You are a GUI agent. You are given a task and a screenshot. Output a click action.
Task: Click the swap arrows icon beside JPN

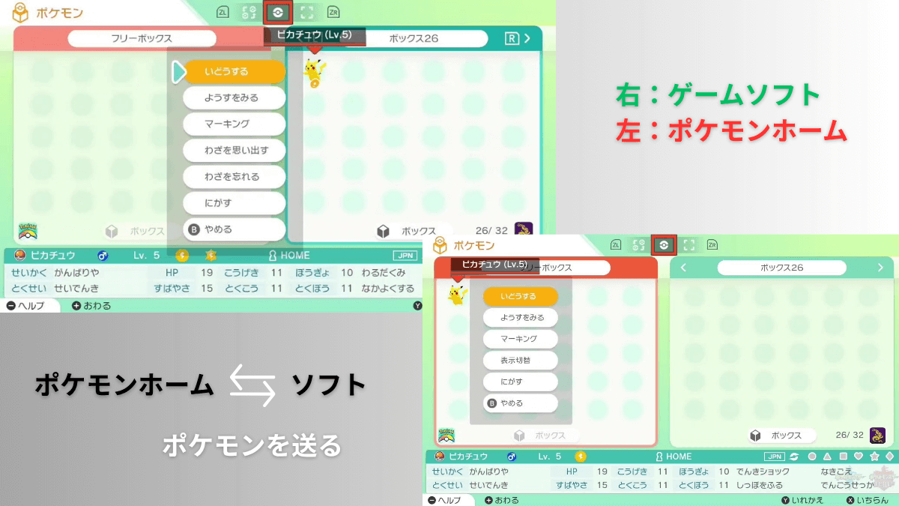point(794,457)
